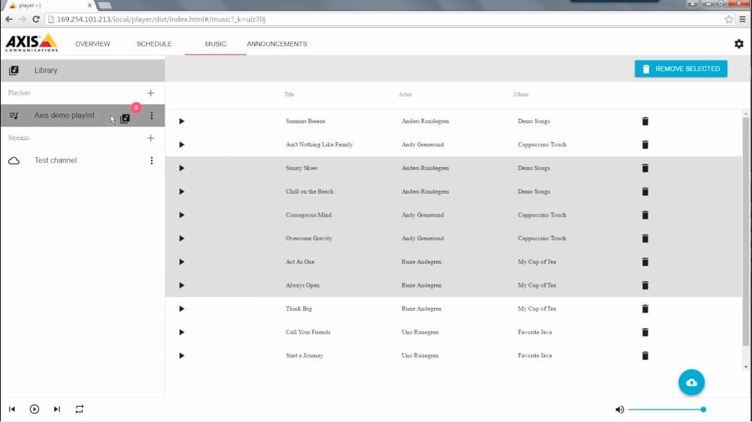
Task: Delete the Summer Breeze track
Action: click(x=645, y=121)
